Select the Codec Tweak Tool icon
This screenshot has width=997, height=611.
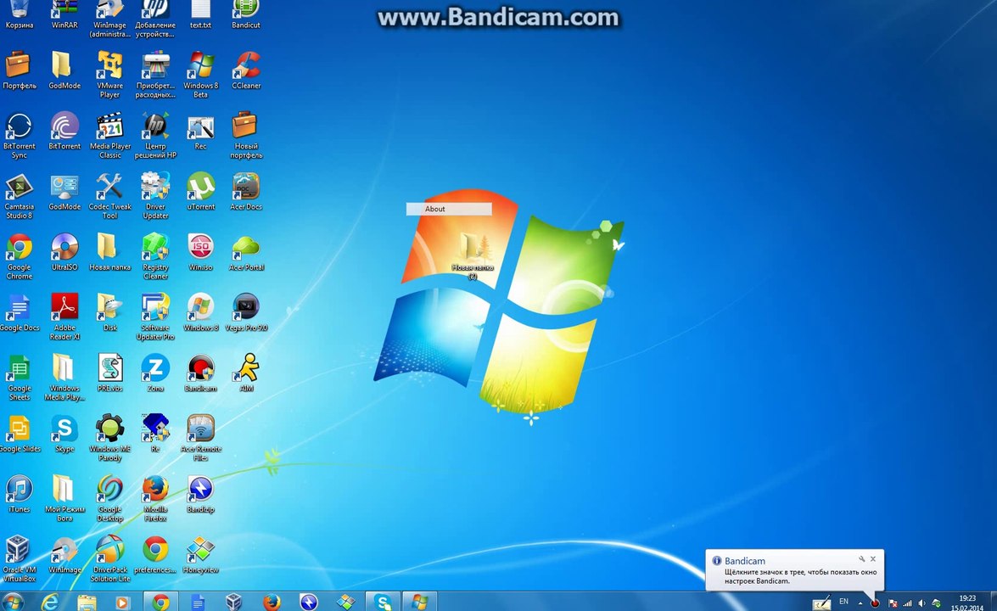click(x=109, y=196)
